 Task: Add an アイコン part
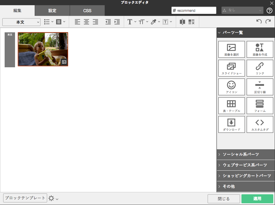click(232, 87)
